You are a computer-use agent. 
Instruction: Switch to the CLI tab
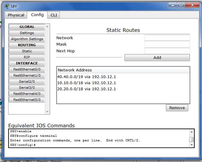pos(54,15)
